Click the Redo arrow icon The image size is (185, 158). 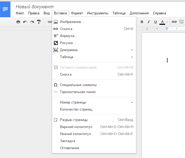coord(32,22)
